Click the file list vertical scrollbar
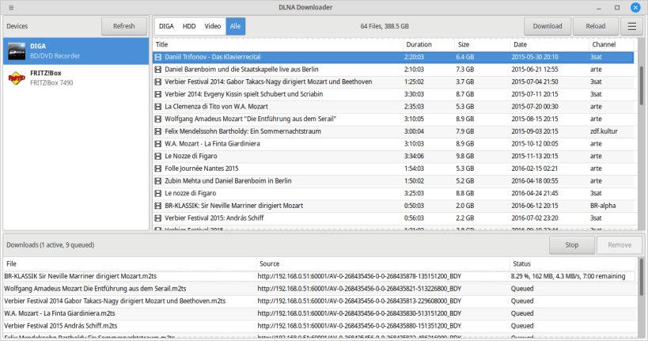 (x=642, y=85)
